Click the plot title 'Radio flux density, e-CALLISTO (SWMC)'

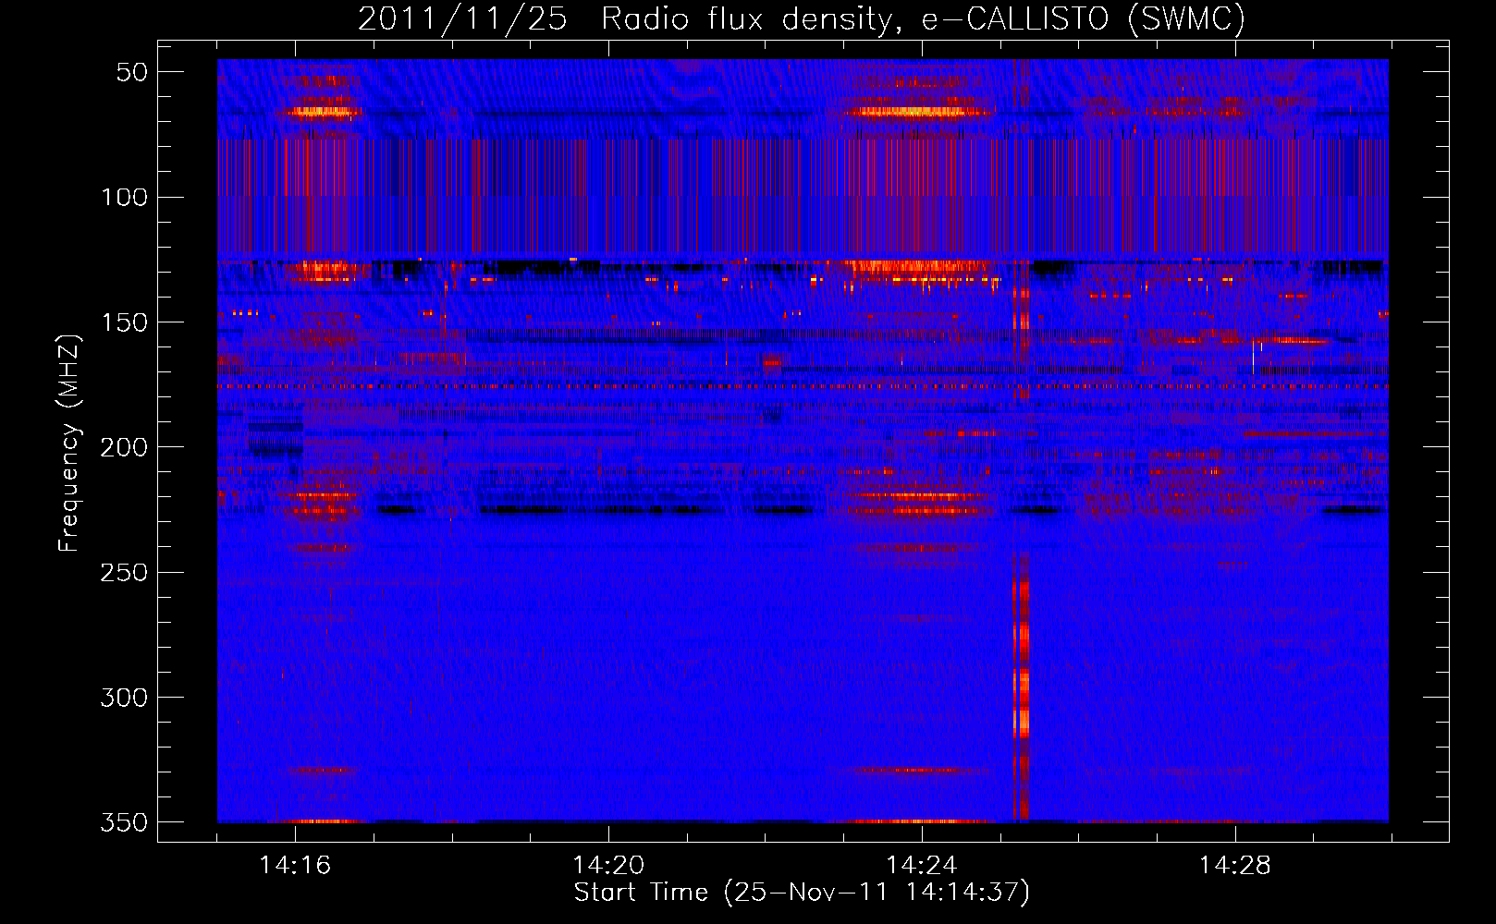[x=923, y=18]
